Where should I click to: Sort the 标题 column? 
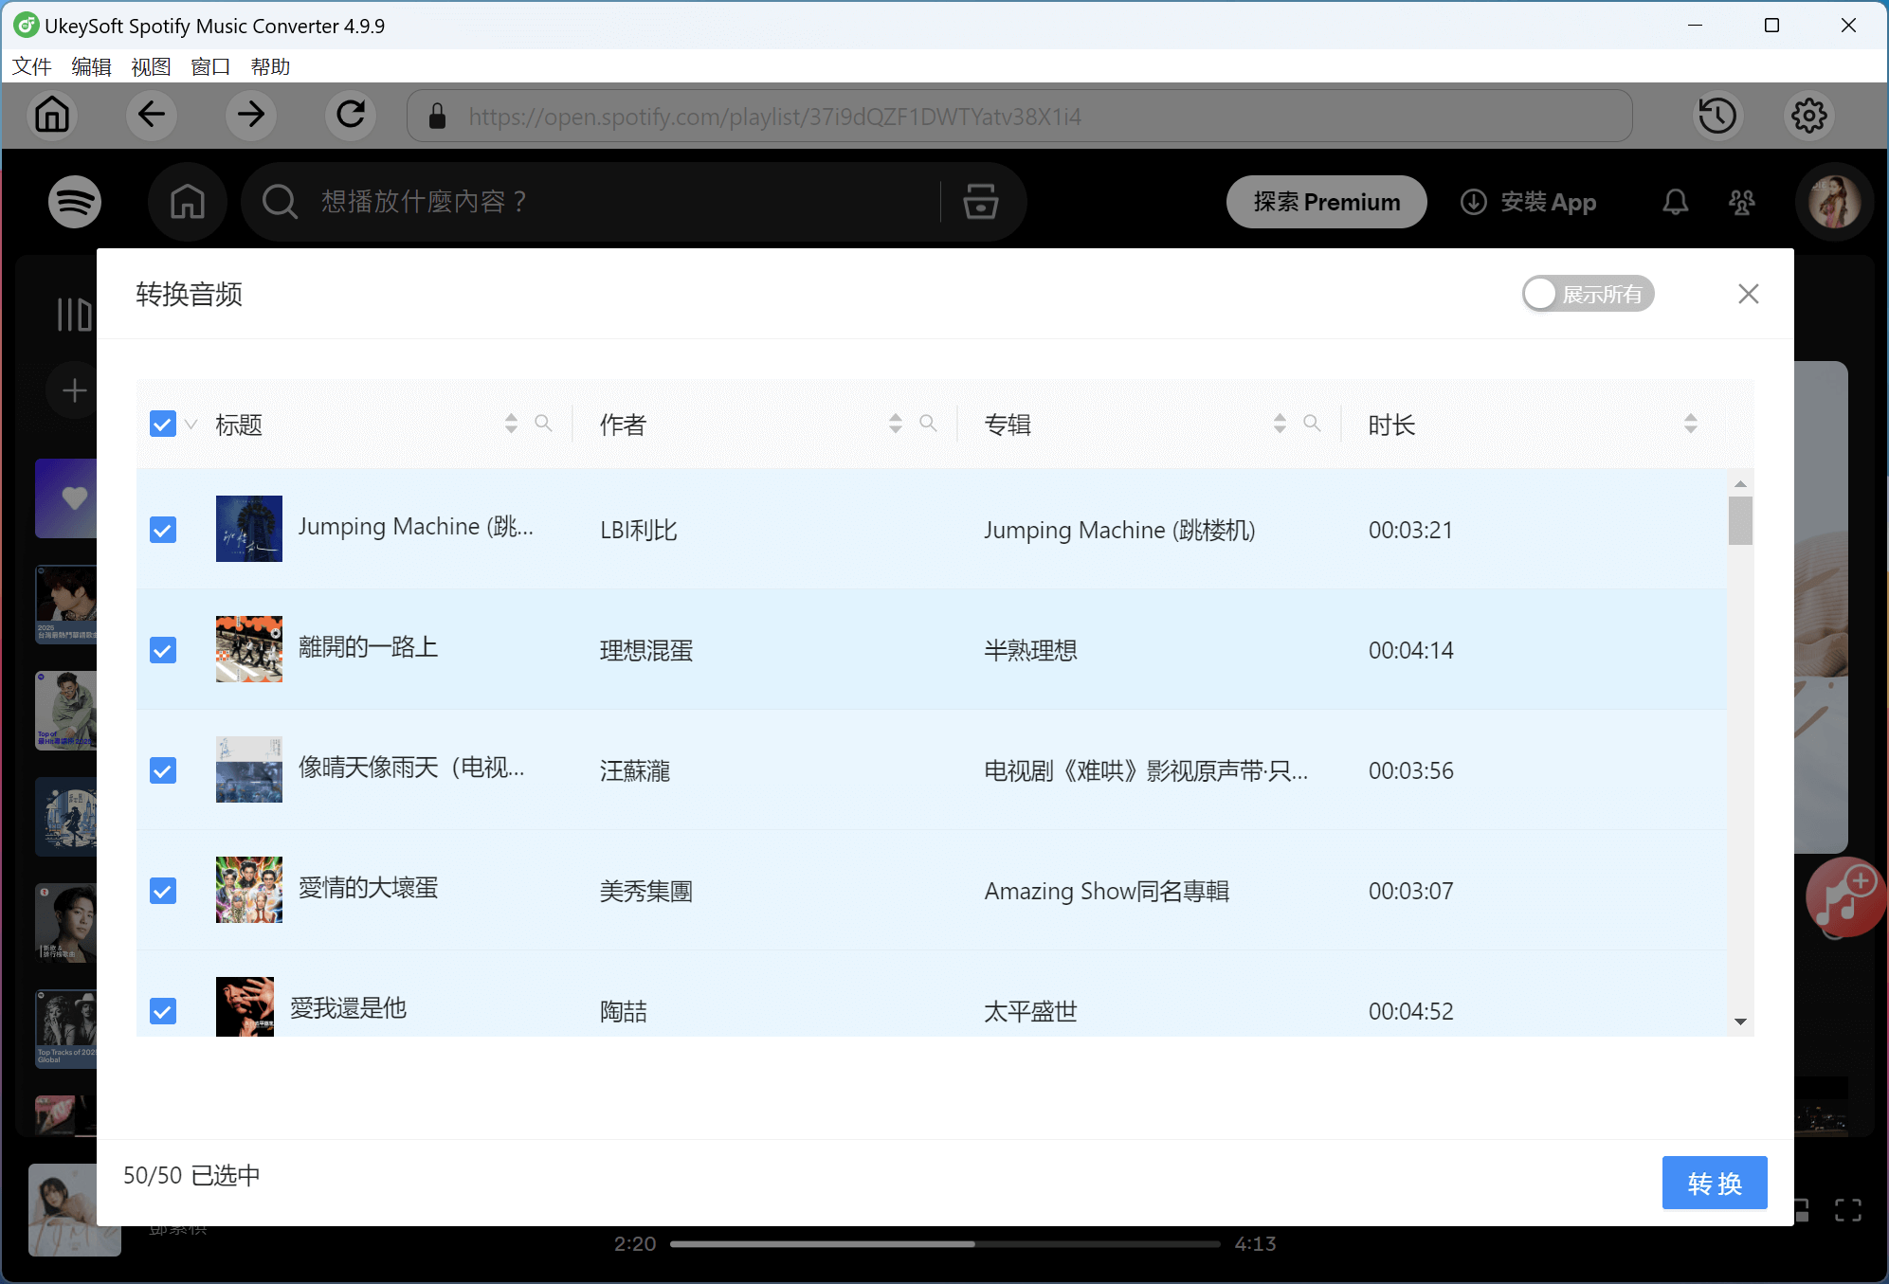[510, 424]
